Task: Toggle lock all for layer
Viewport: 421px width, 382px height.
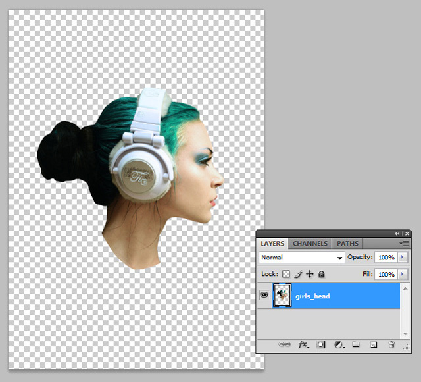Action: (322, 274)
